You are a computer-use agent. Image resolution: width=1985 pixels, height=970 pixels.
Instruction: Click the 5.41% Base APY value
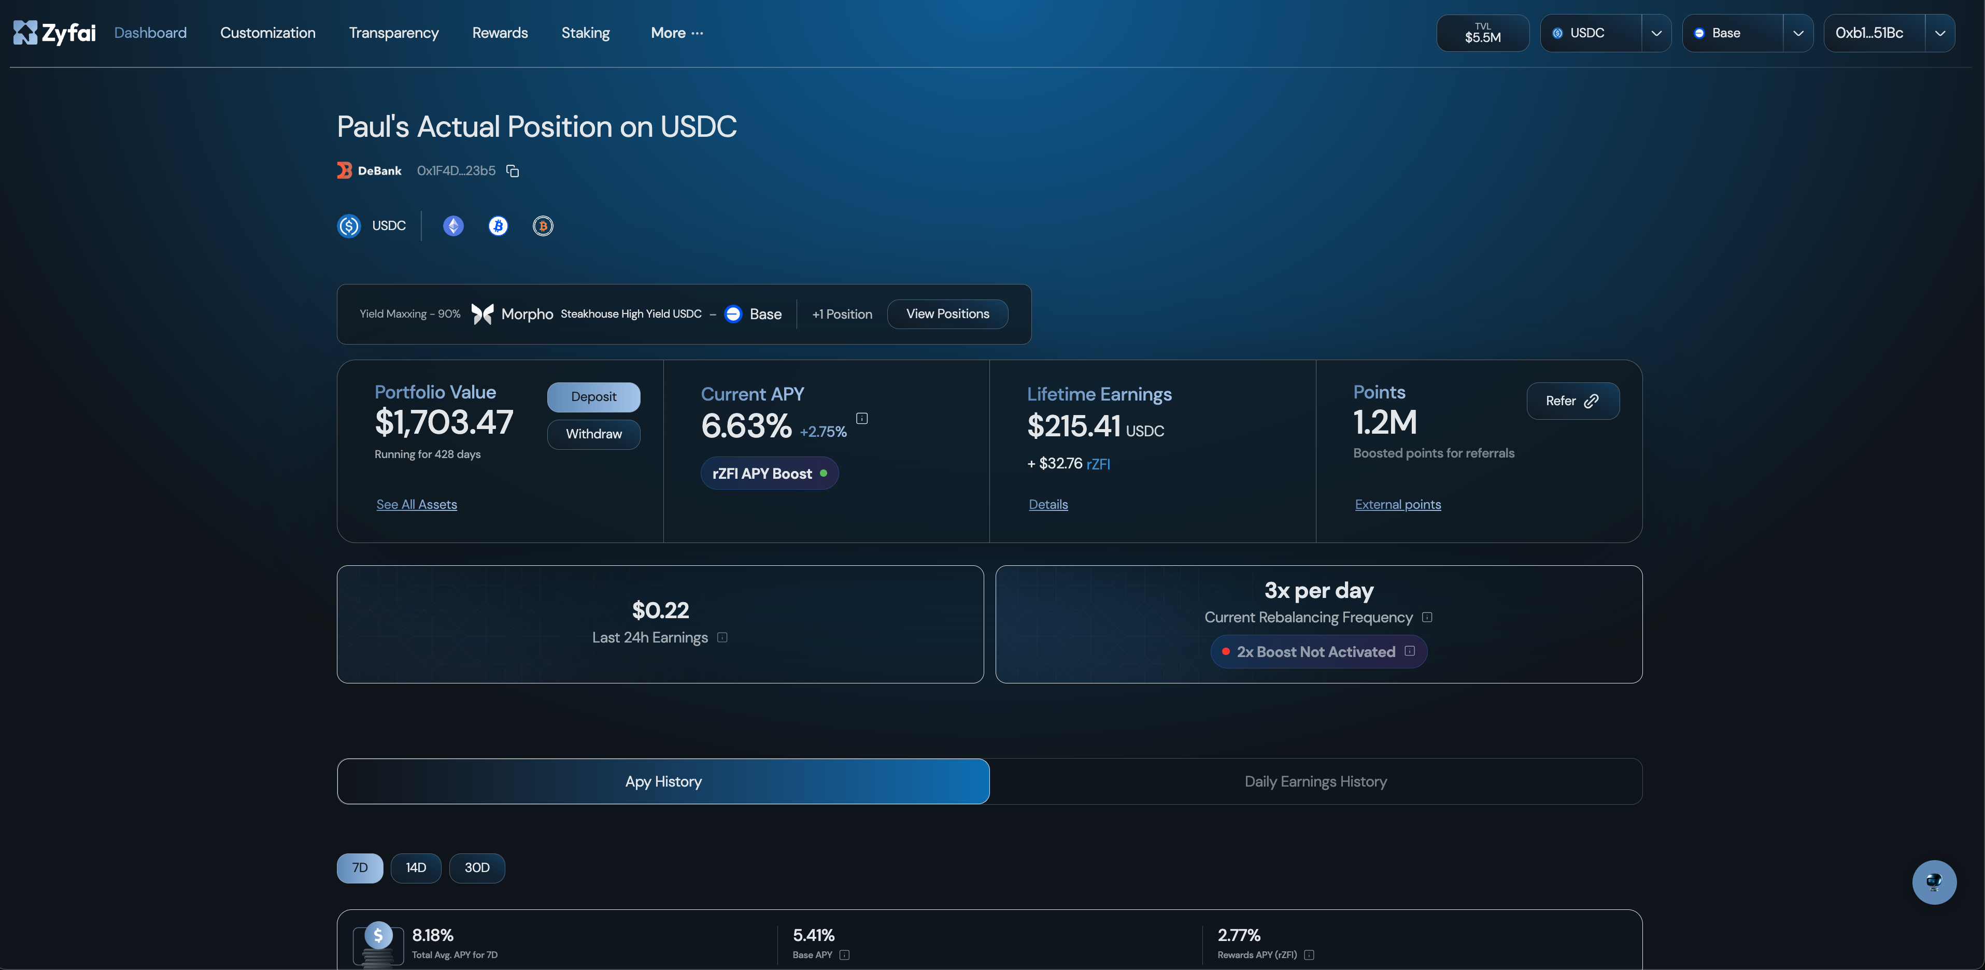click(814, 935)
